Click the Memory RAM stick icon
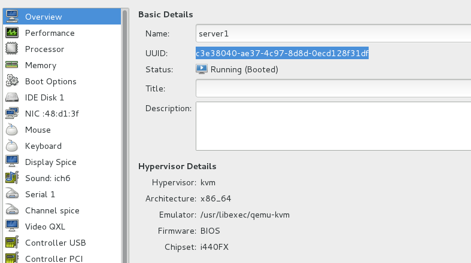The image size is (471, 263). coord(12,65)
